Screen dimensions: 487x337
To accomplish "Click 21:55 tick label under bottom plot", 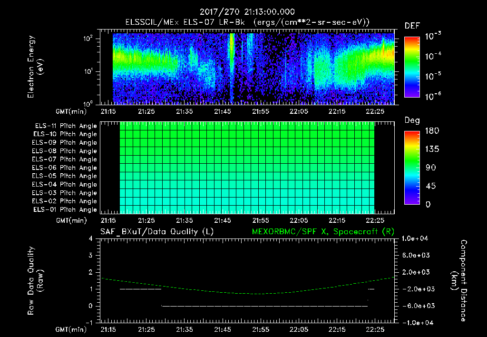I will [x=261, y=329].
